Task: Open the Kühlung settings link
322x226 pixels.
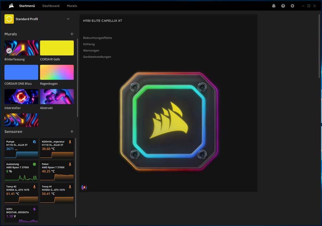Action: (89, 44)
